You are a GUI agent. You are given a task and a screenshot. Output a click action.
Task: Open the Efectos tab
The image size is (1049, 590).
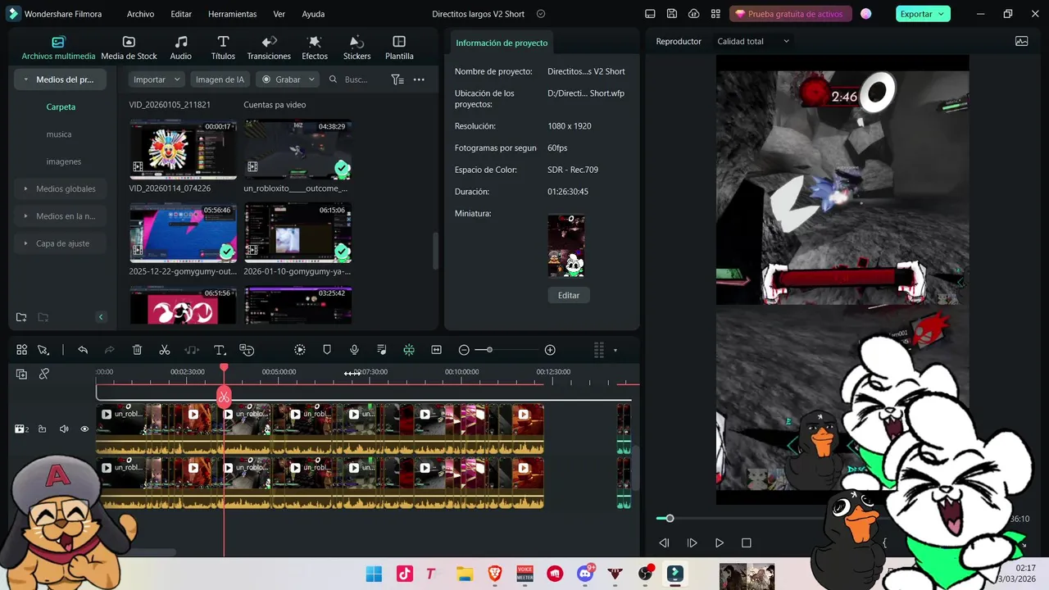pos(315,48)
